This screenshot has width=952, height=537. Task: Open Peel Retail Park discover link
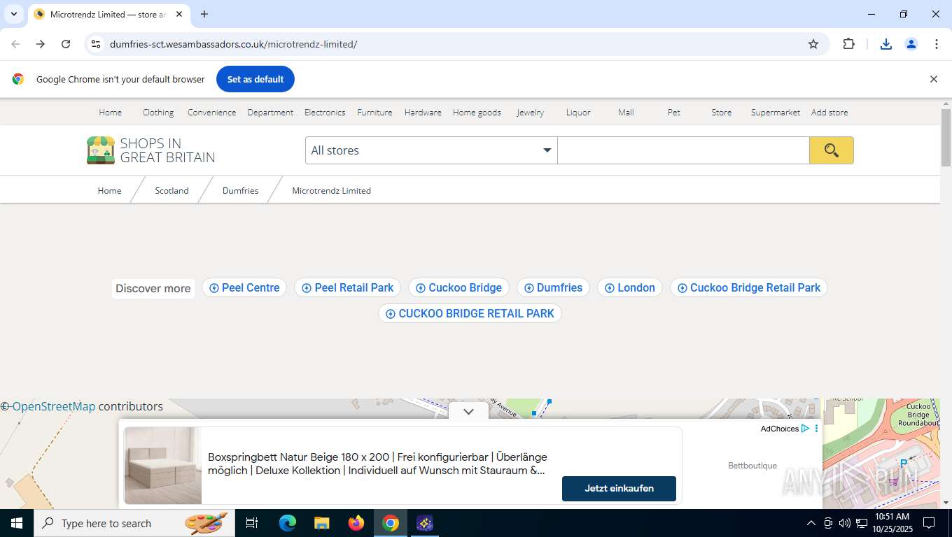pos(348,287)
